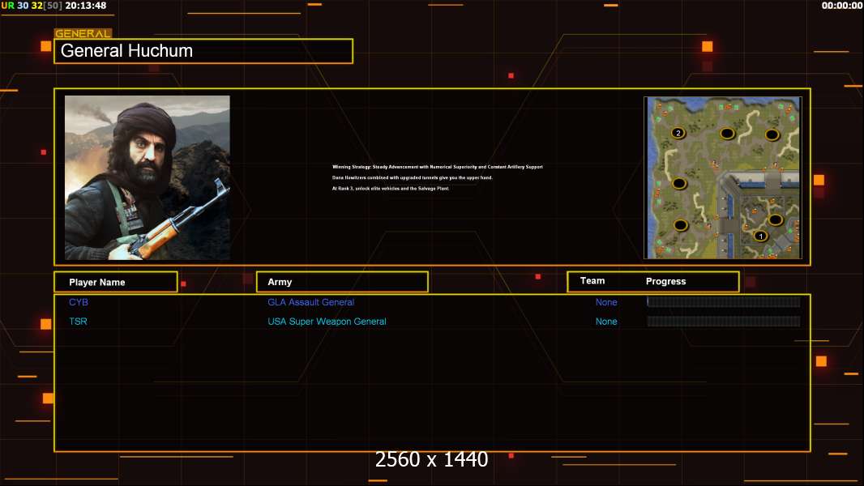Click the Dana Howitzers tip line
This screenshot has height=486, width=864.
(x=413, y=177)
